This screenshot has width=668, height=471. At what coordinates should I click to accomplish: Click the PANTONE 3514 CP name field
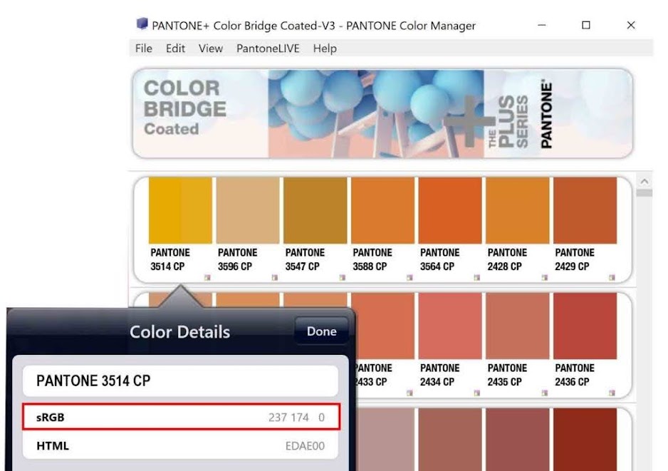tap(181, 381)
